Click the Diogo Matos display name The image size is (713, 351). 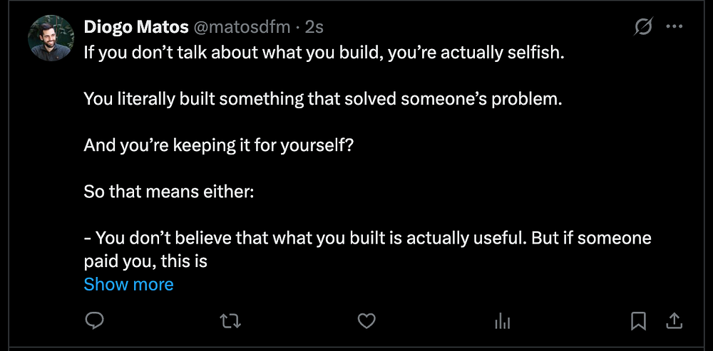pos(136,28)
